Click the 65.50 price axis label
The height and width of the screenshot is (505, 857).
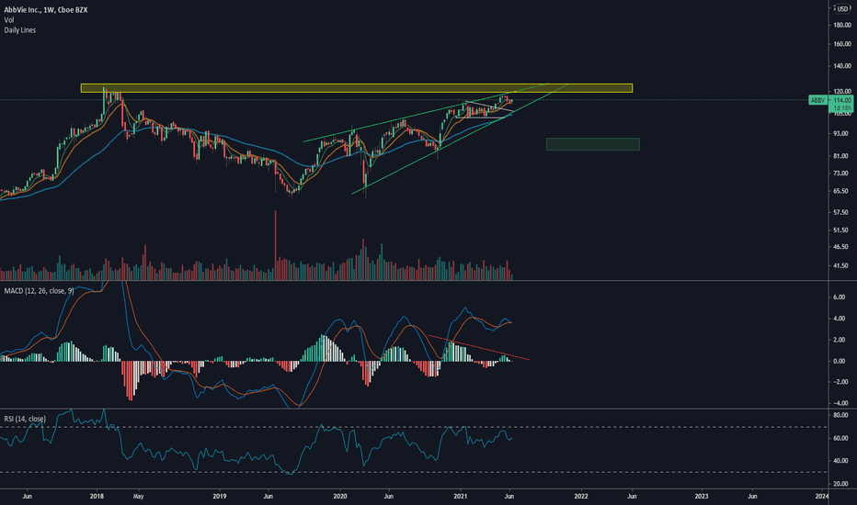pos(842,191)
